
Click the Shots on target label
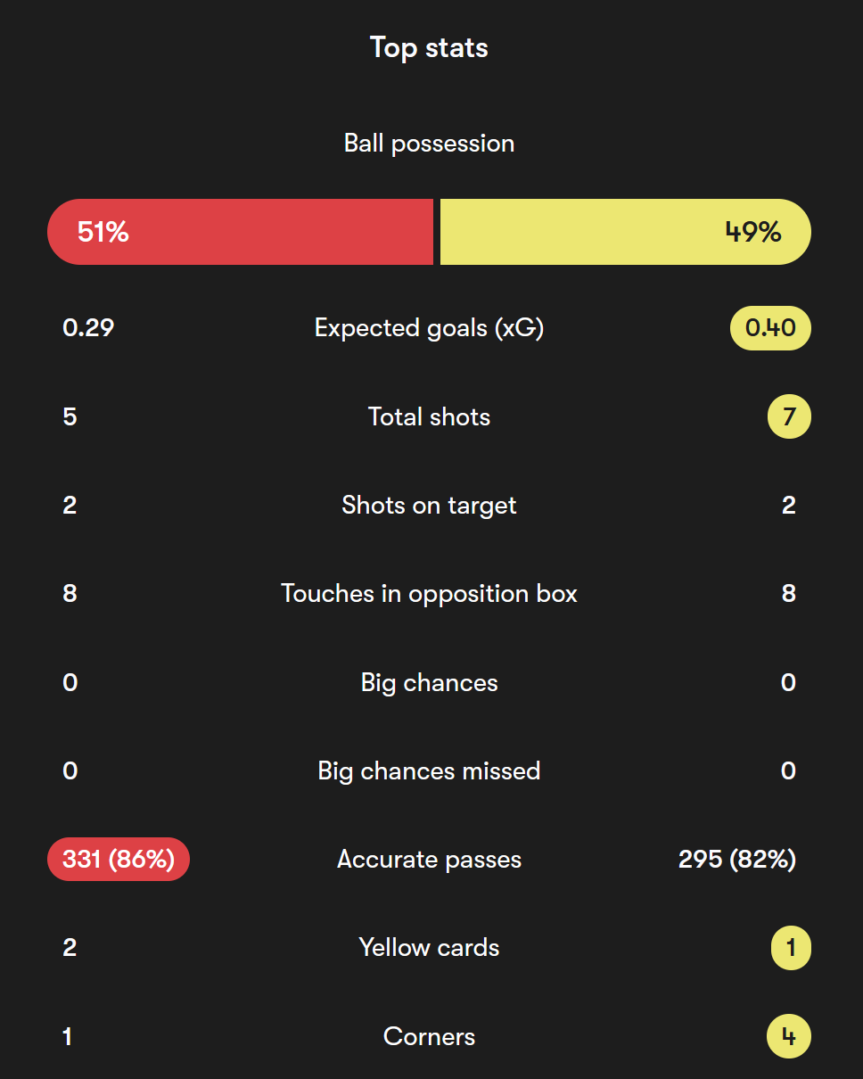pos(429,506)
